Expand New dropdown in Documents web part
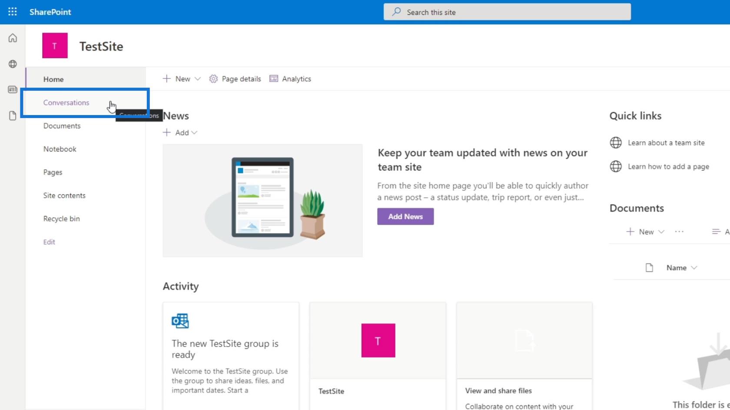Viewport: 730px width, 410px height. tap(661, 232)
